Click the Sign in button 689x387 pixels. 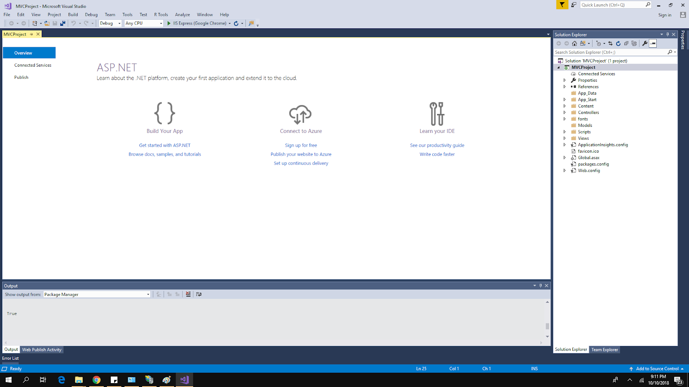coord(664,14)
